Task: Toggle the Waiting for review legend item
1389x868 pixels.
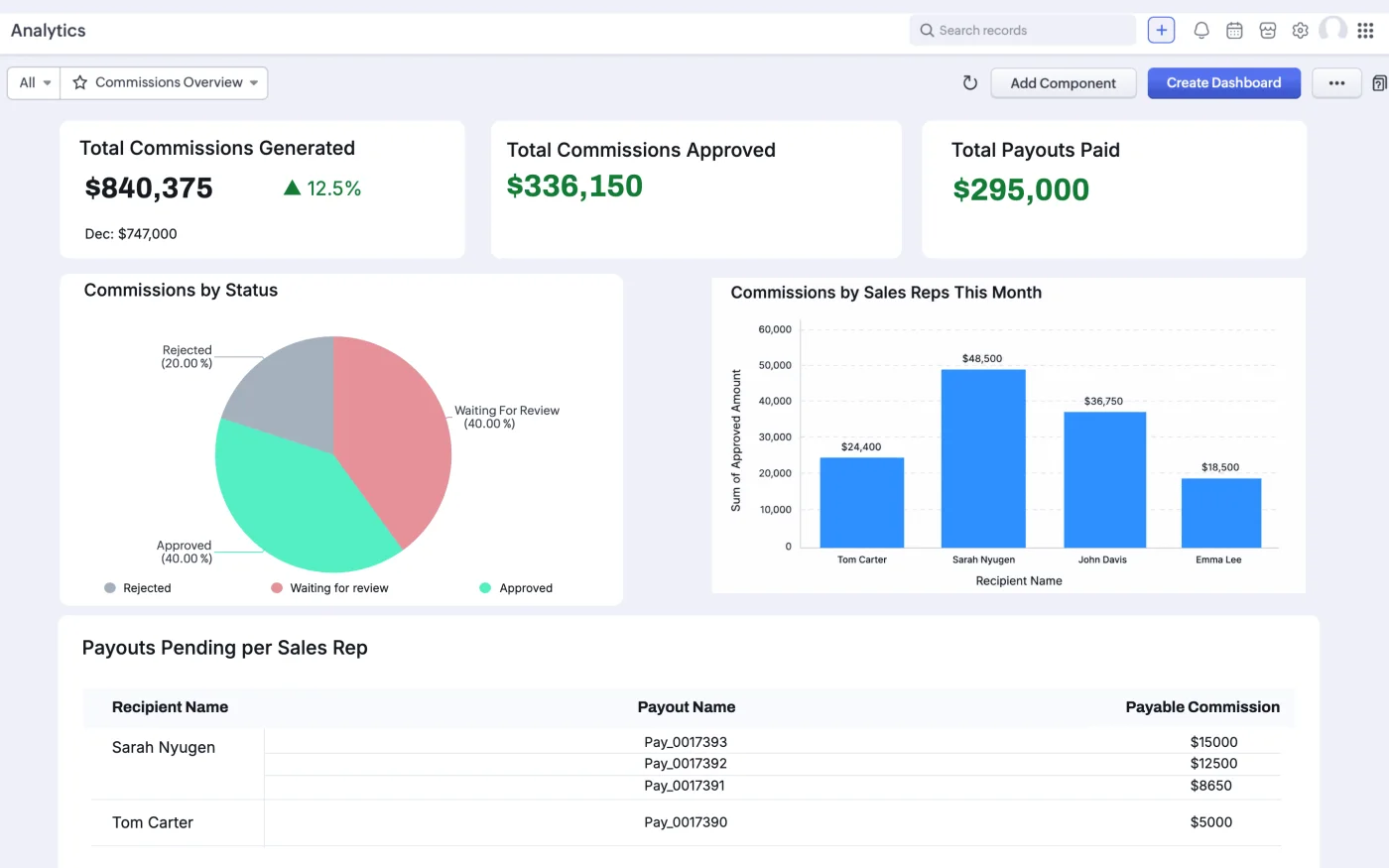Action: pos(330,588)
